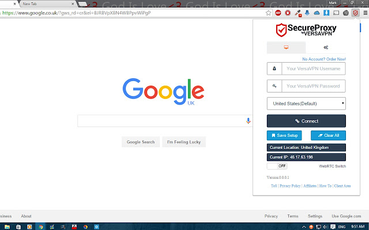Click the Privacy footer link
Viewport: 369px width, 230px height.
click(271, 216)
